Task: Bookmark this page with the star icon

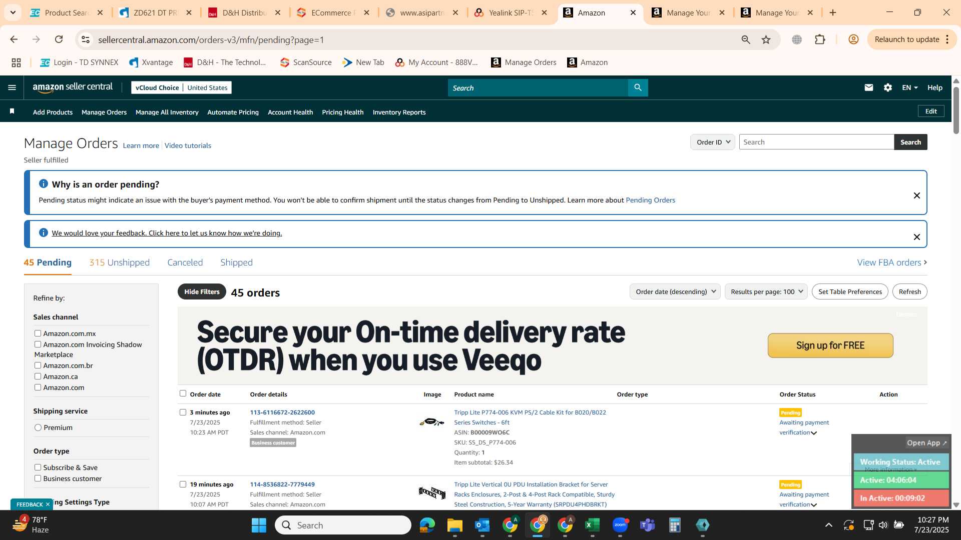Action: point(766,39)
